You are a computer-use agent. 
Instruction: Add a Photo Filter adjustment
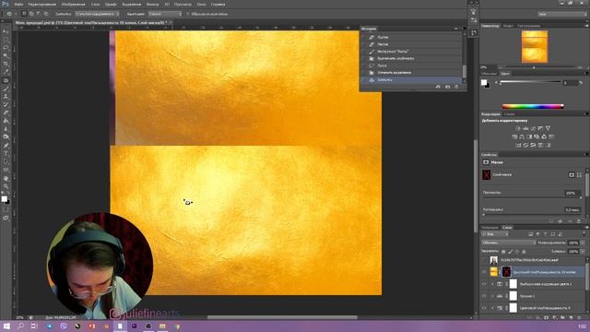point(537,136)
